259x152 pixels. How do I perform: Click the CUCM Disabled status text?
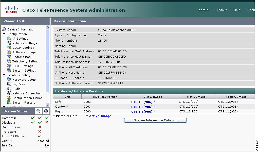tap(43, 141)
